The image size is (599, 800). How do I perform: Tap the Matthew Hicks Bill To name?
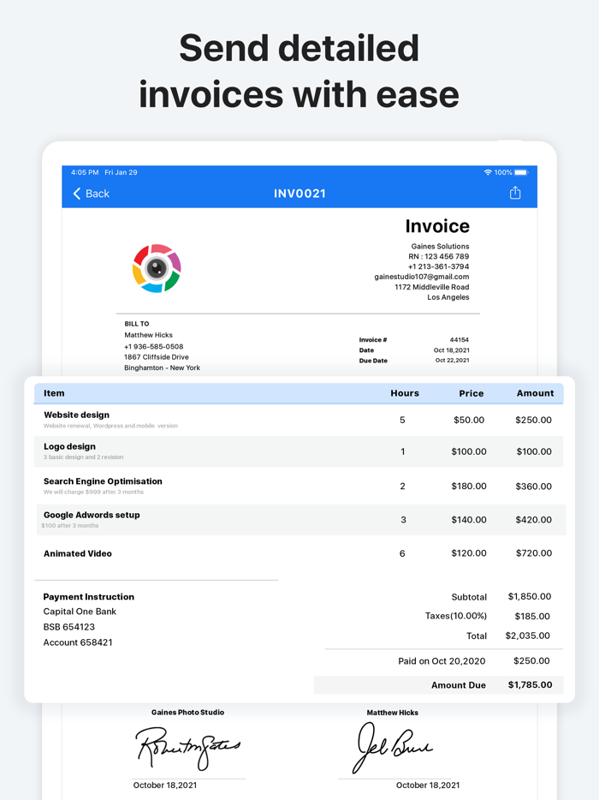(x=148, y=335)
